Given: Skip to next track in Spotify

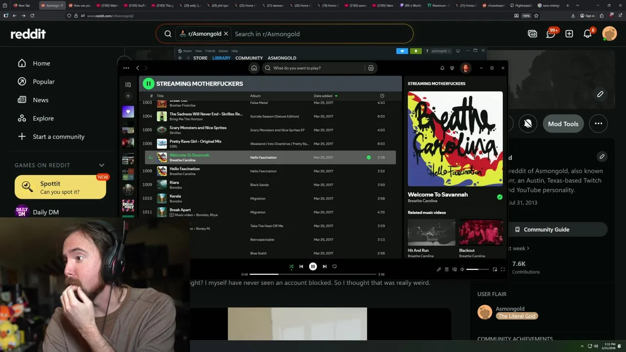Looking at the screenshot, I should click(x=325, y=266).
